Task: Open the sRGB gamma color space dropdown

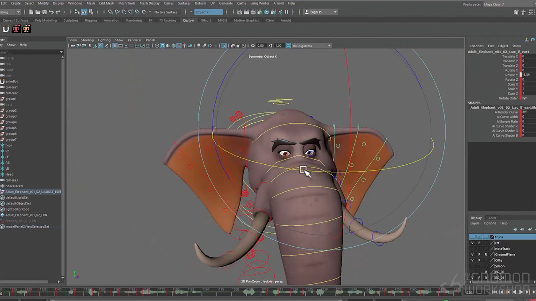Action: pyautogui.click(x=312, y=46)
